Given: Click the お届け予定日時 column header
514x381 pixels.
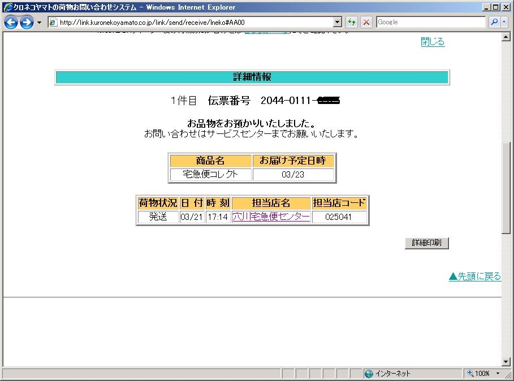Looking at the screenshot, I should (293, 161).
